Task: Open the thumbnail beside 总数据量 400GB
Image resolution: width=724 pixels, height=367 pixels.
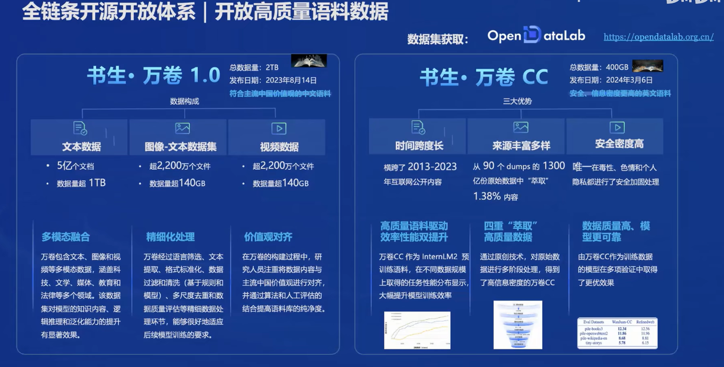Action: click(x=648, y=66)
